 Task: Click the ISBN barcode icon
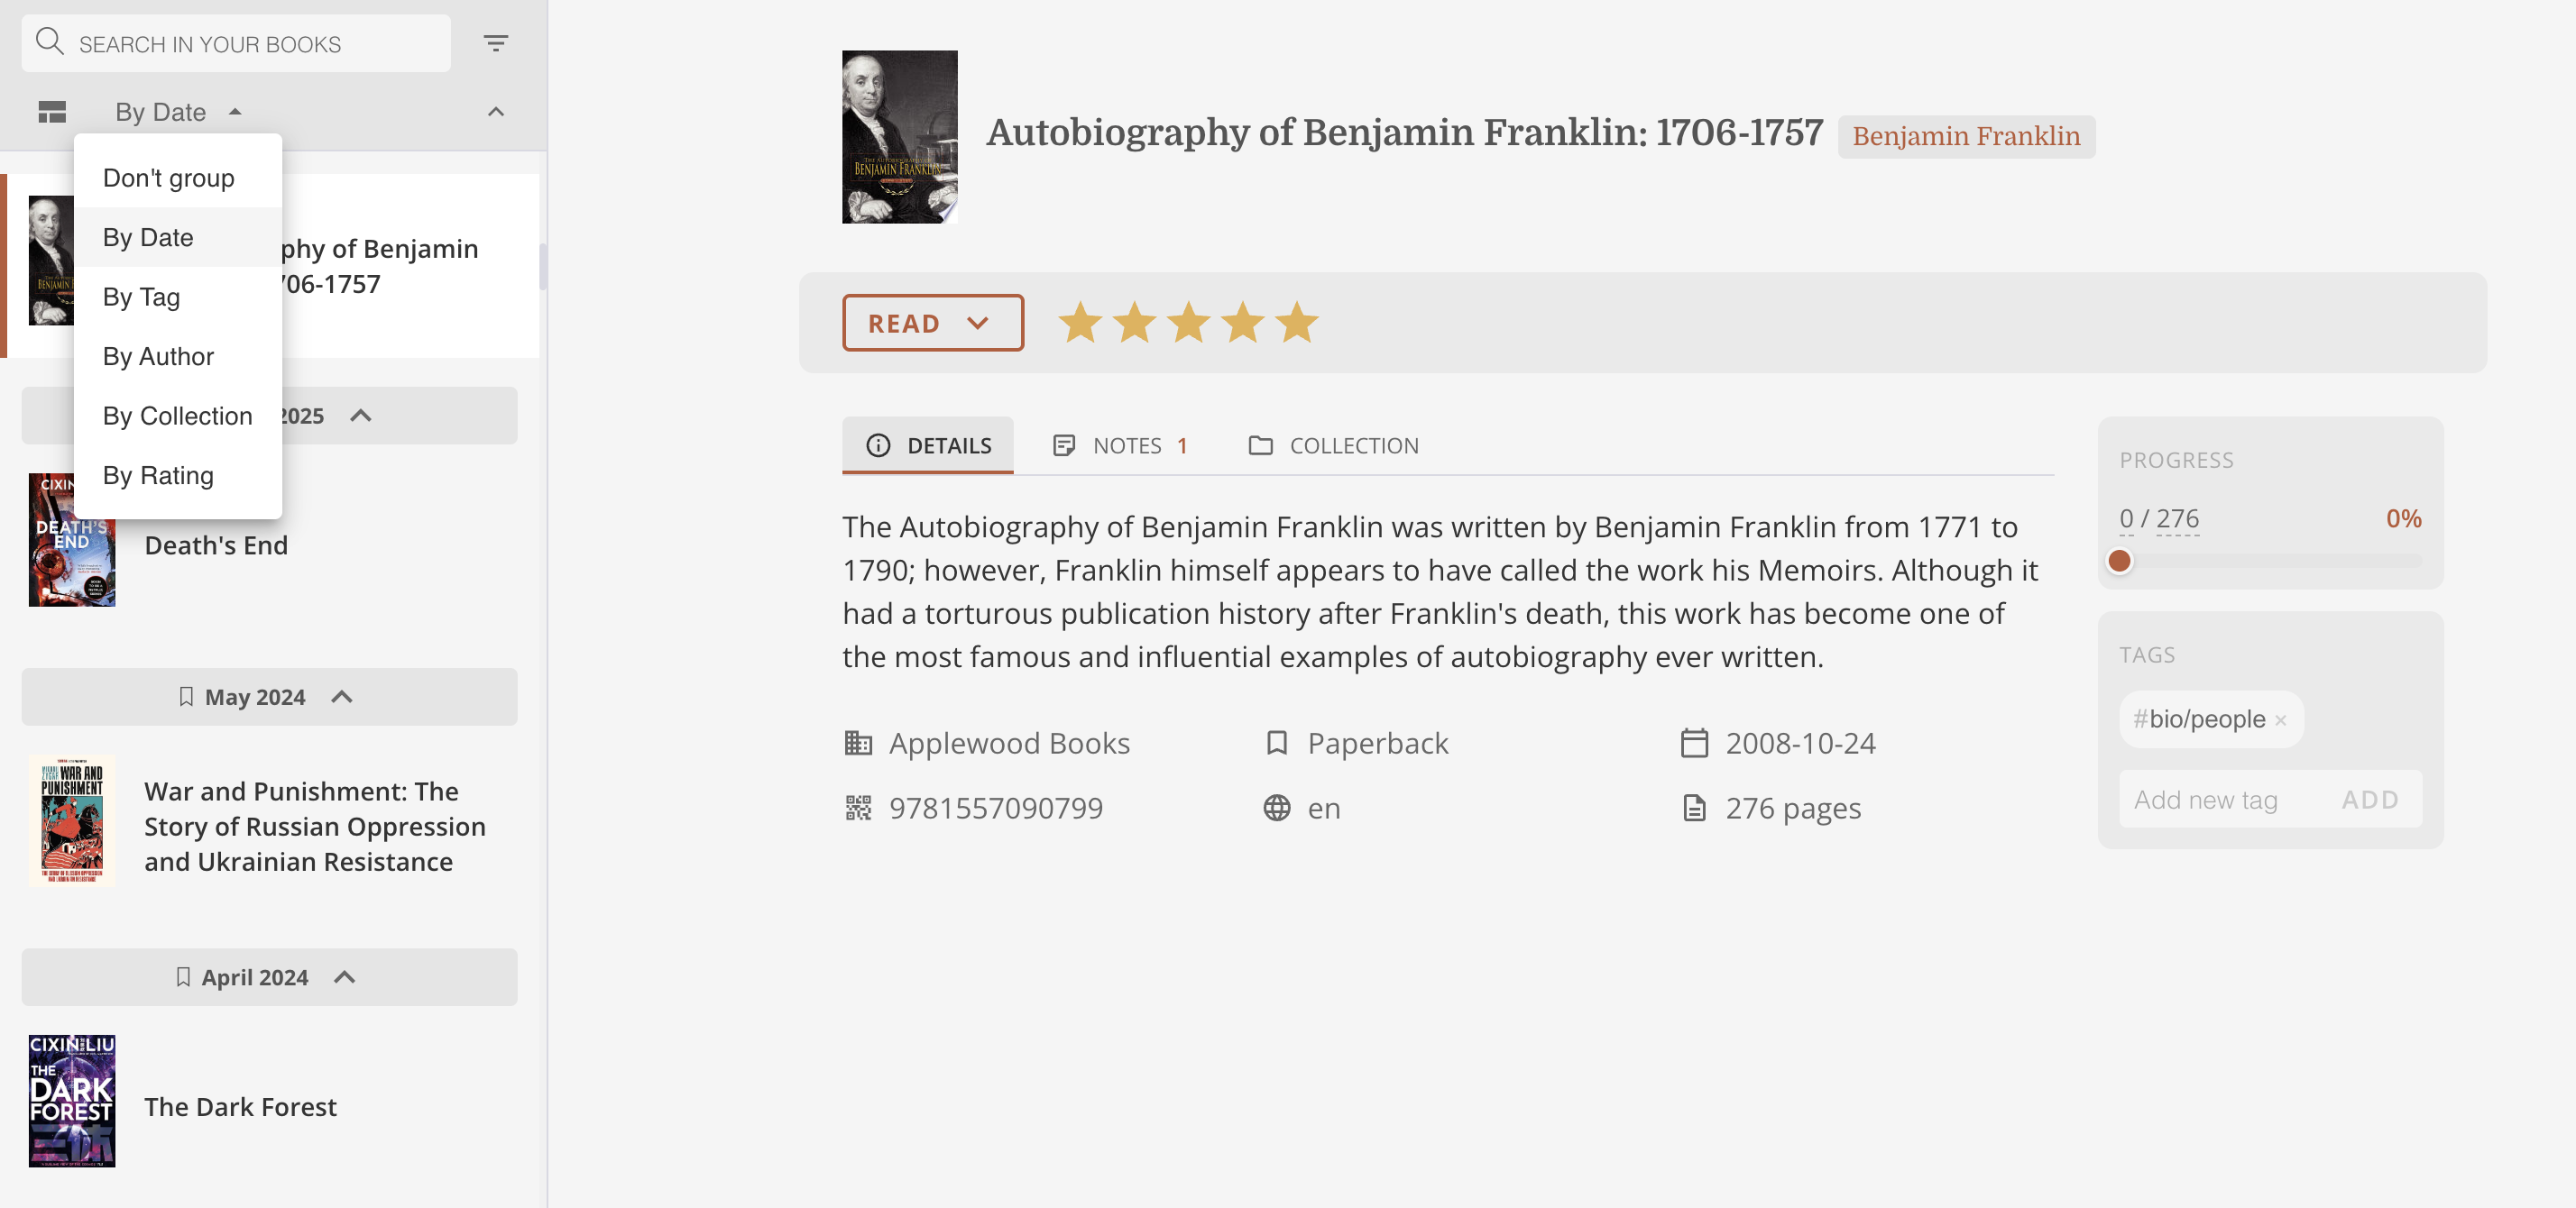point(857,808)
